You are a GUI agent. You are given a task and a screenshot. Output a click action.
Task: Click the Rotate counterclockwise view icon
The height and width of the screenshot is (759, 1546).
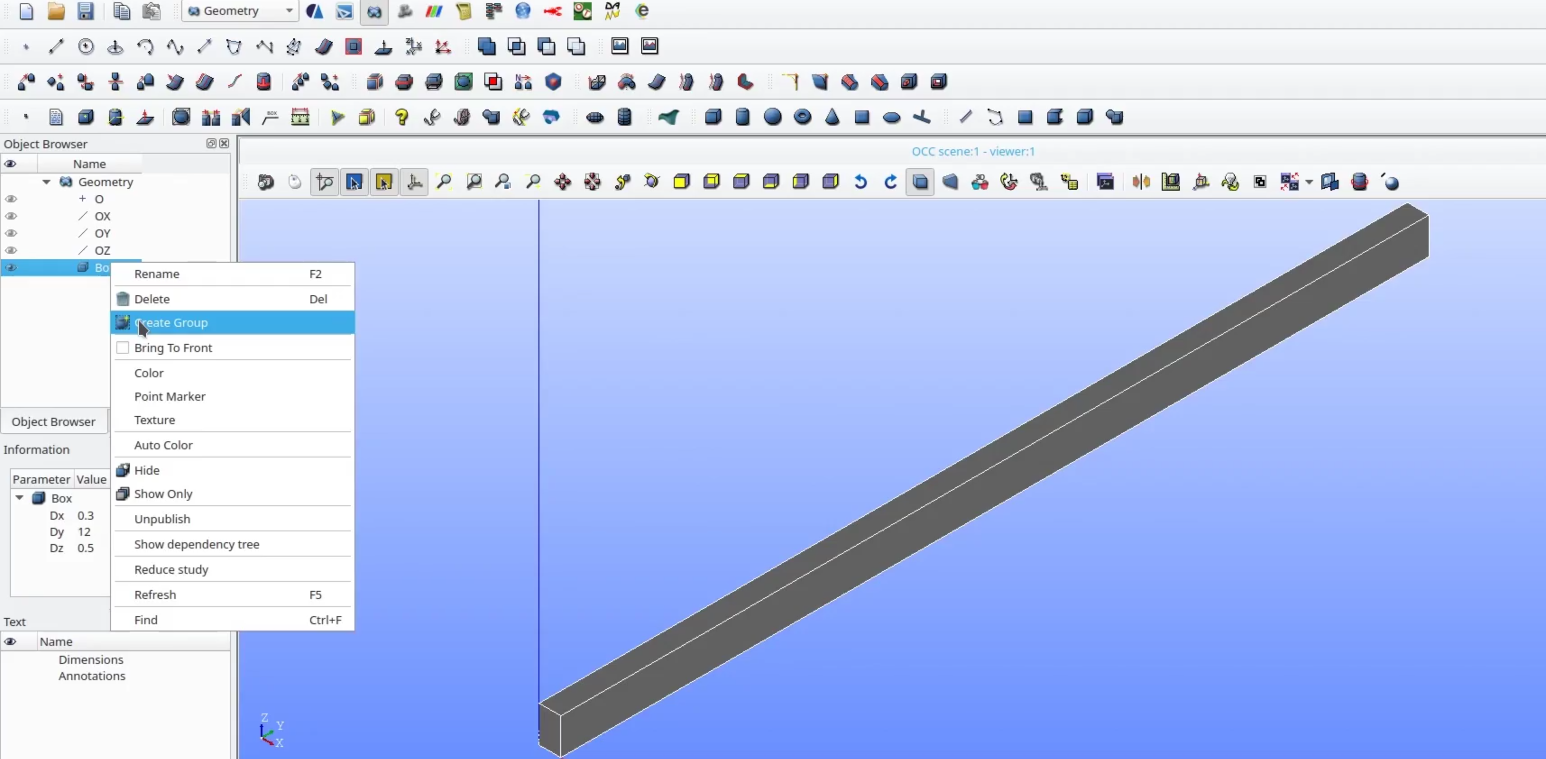[860, 182]
